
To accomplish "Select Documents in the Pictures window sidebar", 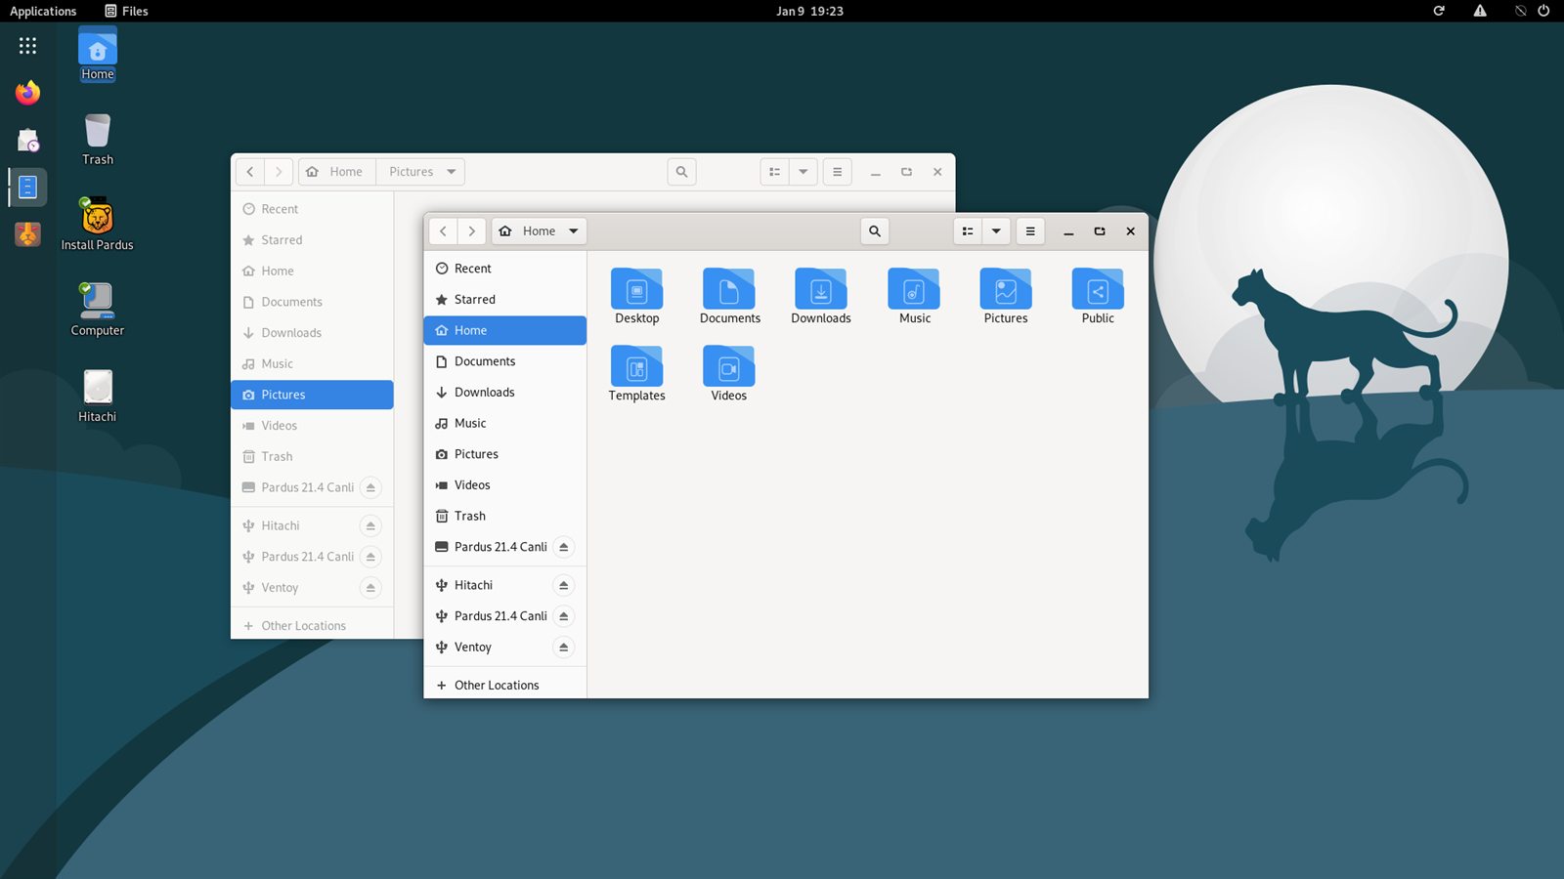I will [x=312, y=302].
